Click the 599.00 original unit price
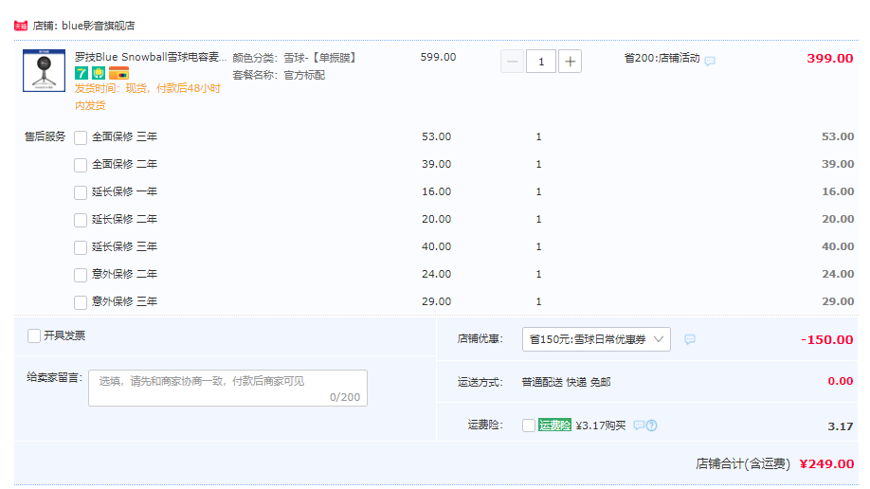 click(439, 57)
